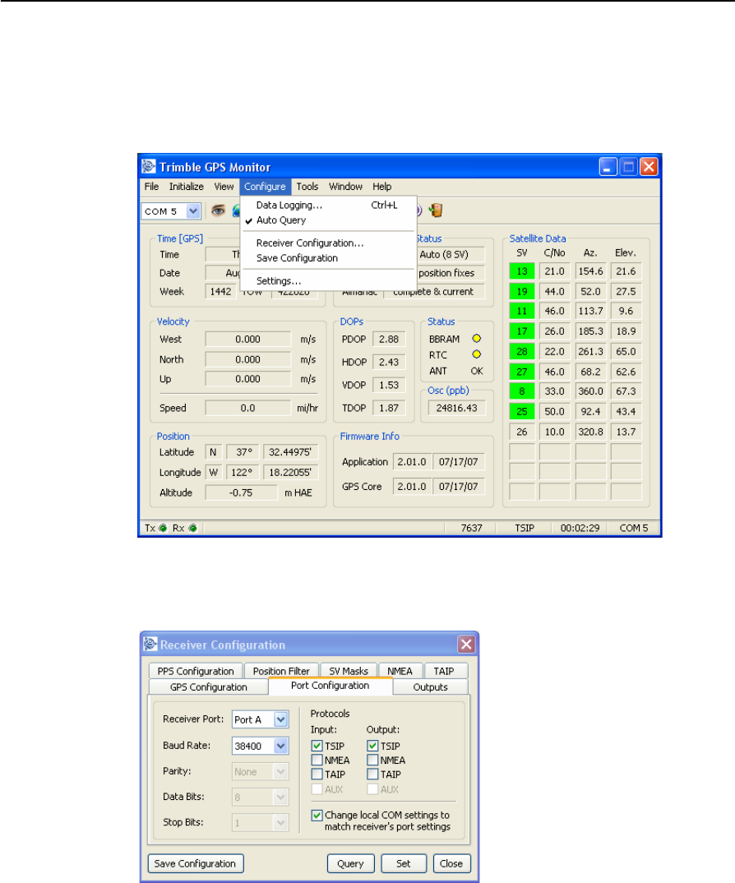Click the green SV 19 satellite cell
The height and width of the screenshot is (883, 735).
click(x=522, y=291)
